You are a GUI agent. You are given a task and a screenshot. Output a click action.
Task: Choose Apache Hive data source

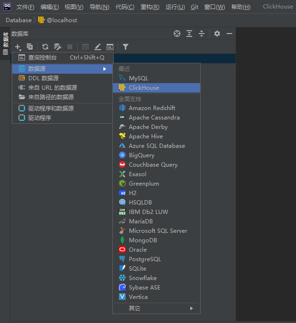[x=157, y=136]
